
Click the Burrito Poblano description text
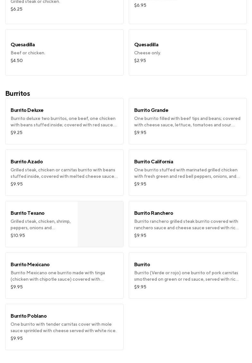(x=64, y=327)
